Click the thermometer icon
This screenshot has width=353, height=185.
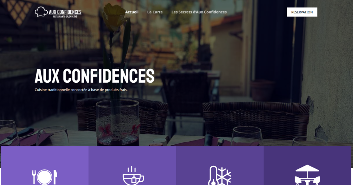pos(212,176)
